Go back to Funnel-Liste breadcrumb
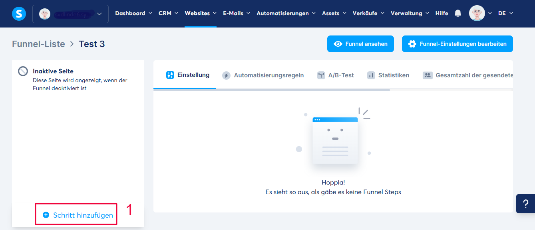The width and height of the screenshot is (535, 230). click(38, 44)
